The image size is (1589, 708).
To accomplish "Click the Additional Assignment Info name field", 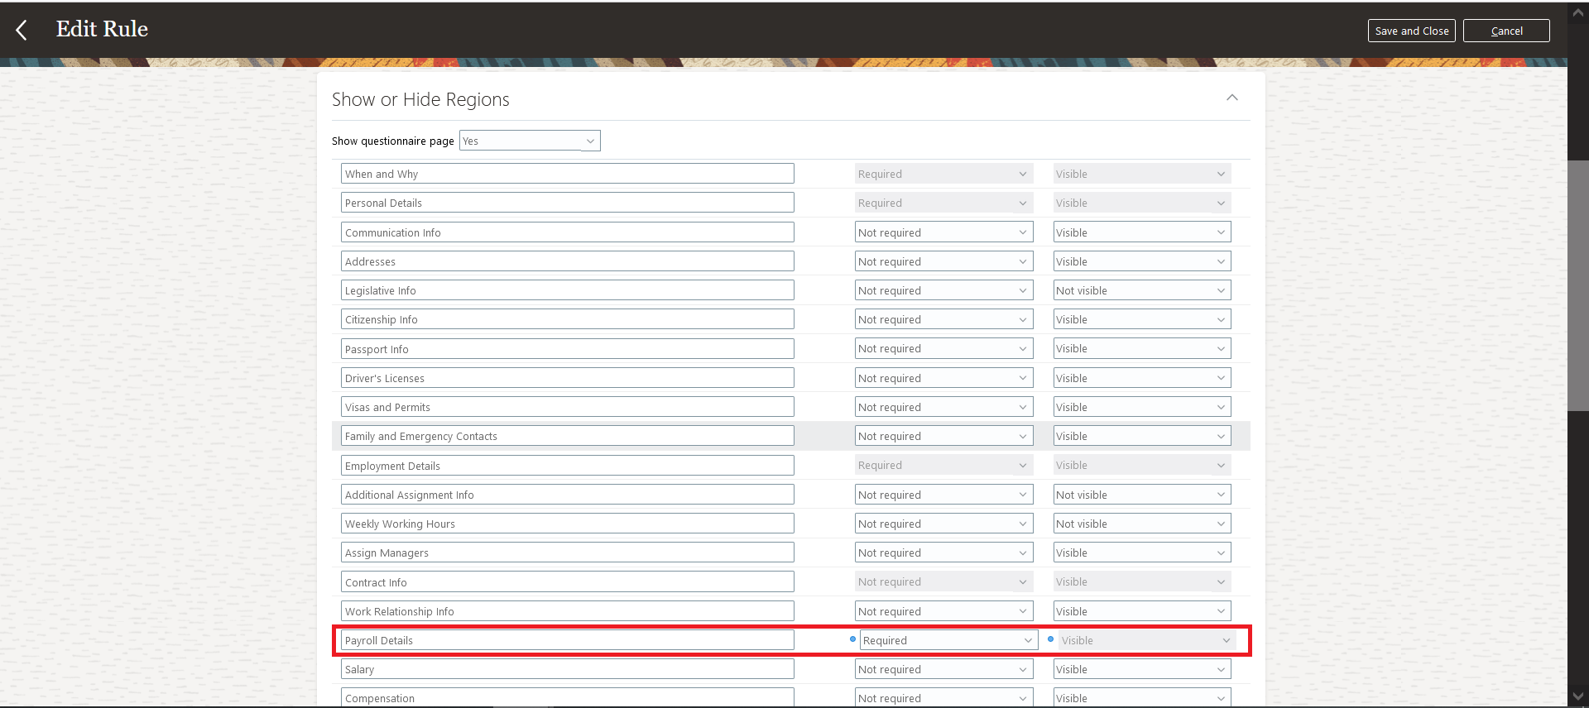I will tap(568, 495).
